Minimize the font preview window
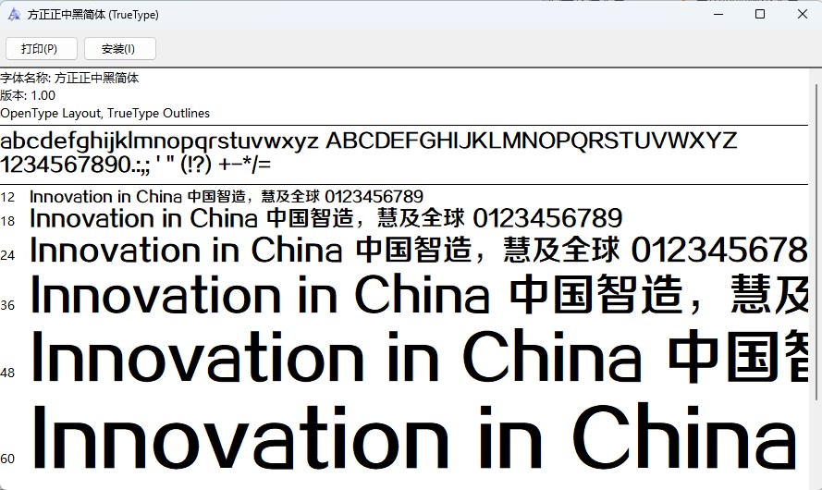822x490 pixels. click(x=718, y=14)
